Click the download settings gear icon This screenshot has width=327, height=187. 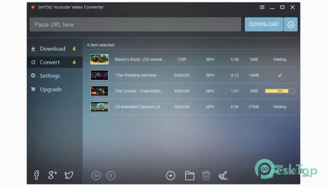click(291, 24)
